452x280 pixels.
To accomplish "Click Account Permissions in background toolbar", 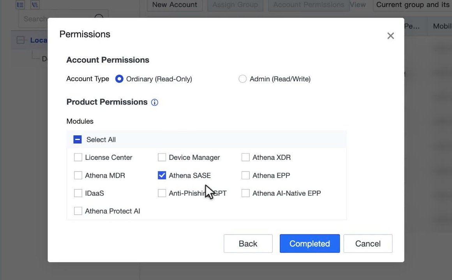I will tap(309, 5).
